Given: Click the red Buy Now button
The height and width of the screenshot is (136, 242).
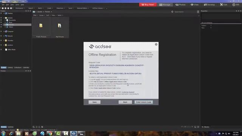Looking at the screenshot, I should coord(148,5).
